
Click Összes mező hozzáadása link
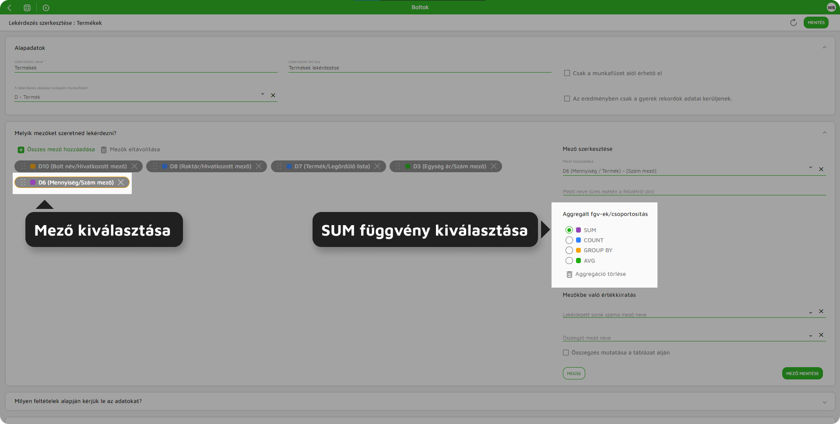[61, 149]
